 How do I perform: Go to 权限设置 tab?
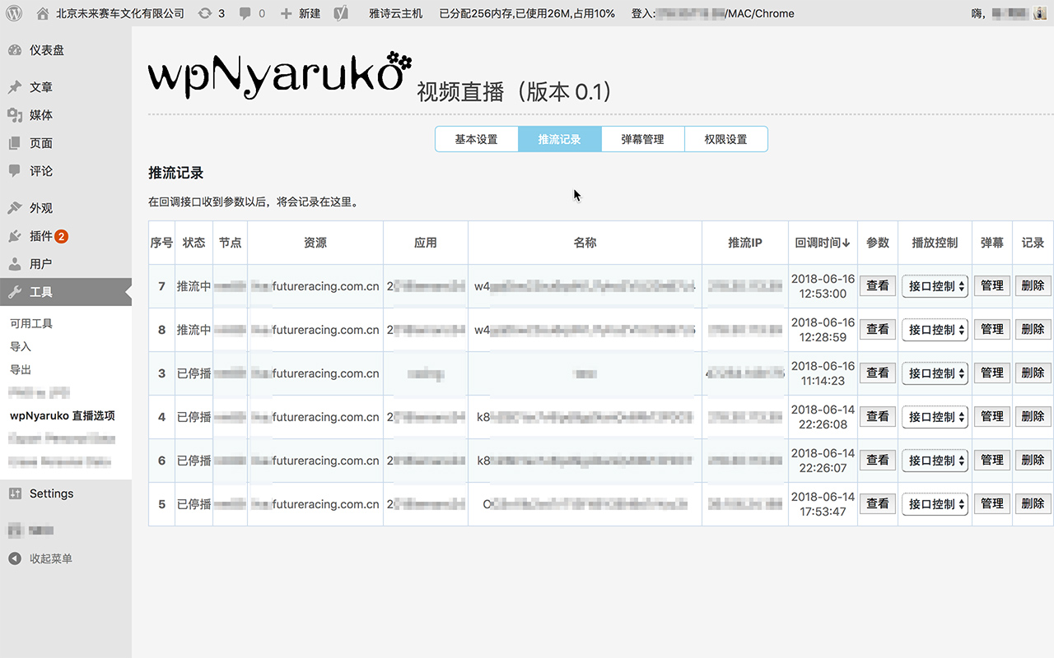pos(726,139)
